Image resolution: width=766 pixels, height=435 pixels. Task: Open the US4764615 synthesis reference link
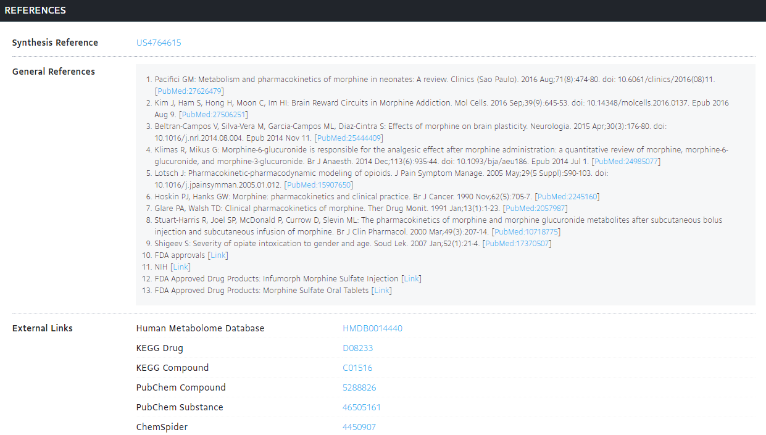click(x=159, y=43)
